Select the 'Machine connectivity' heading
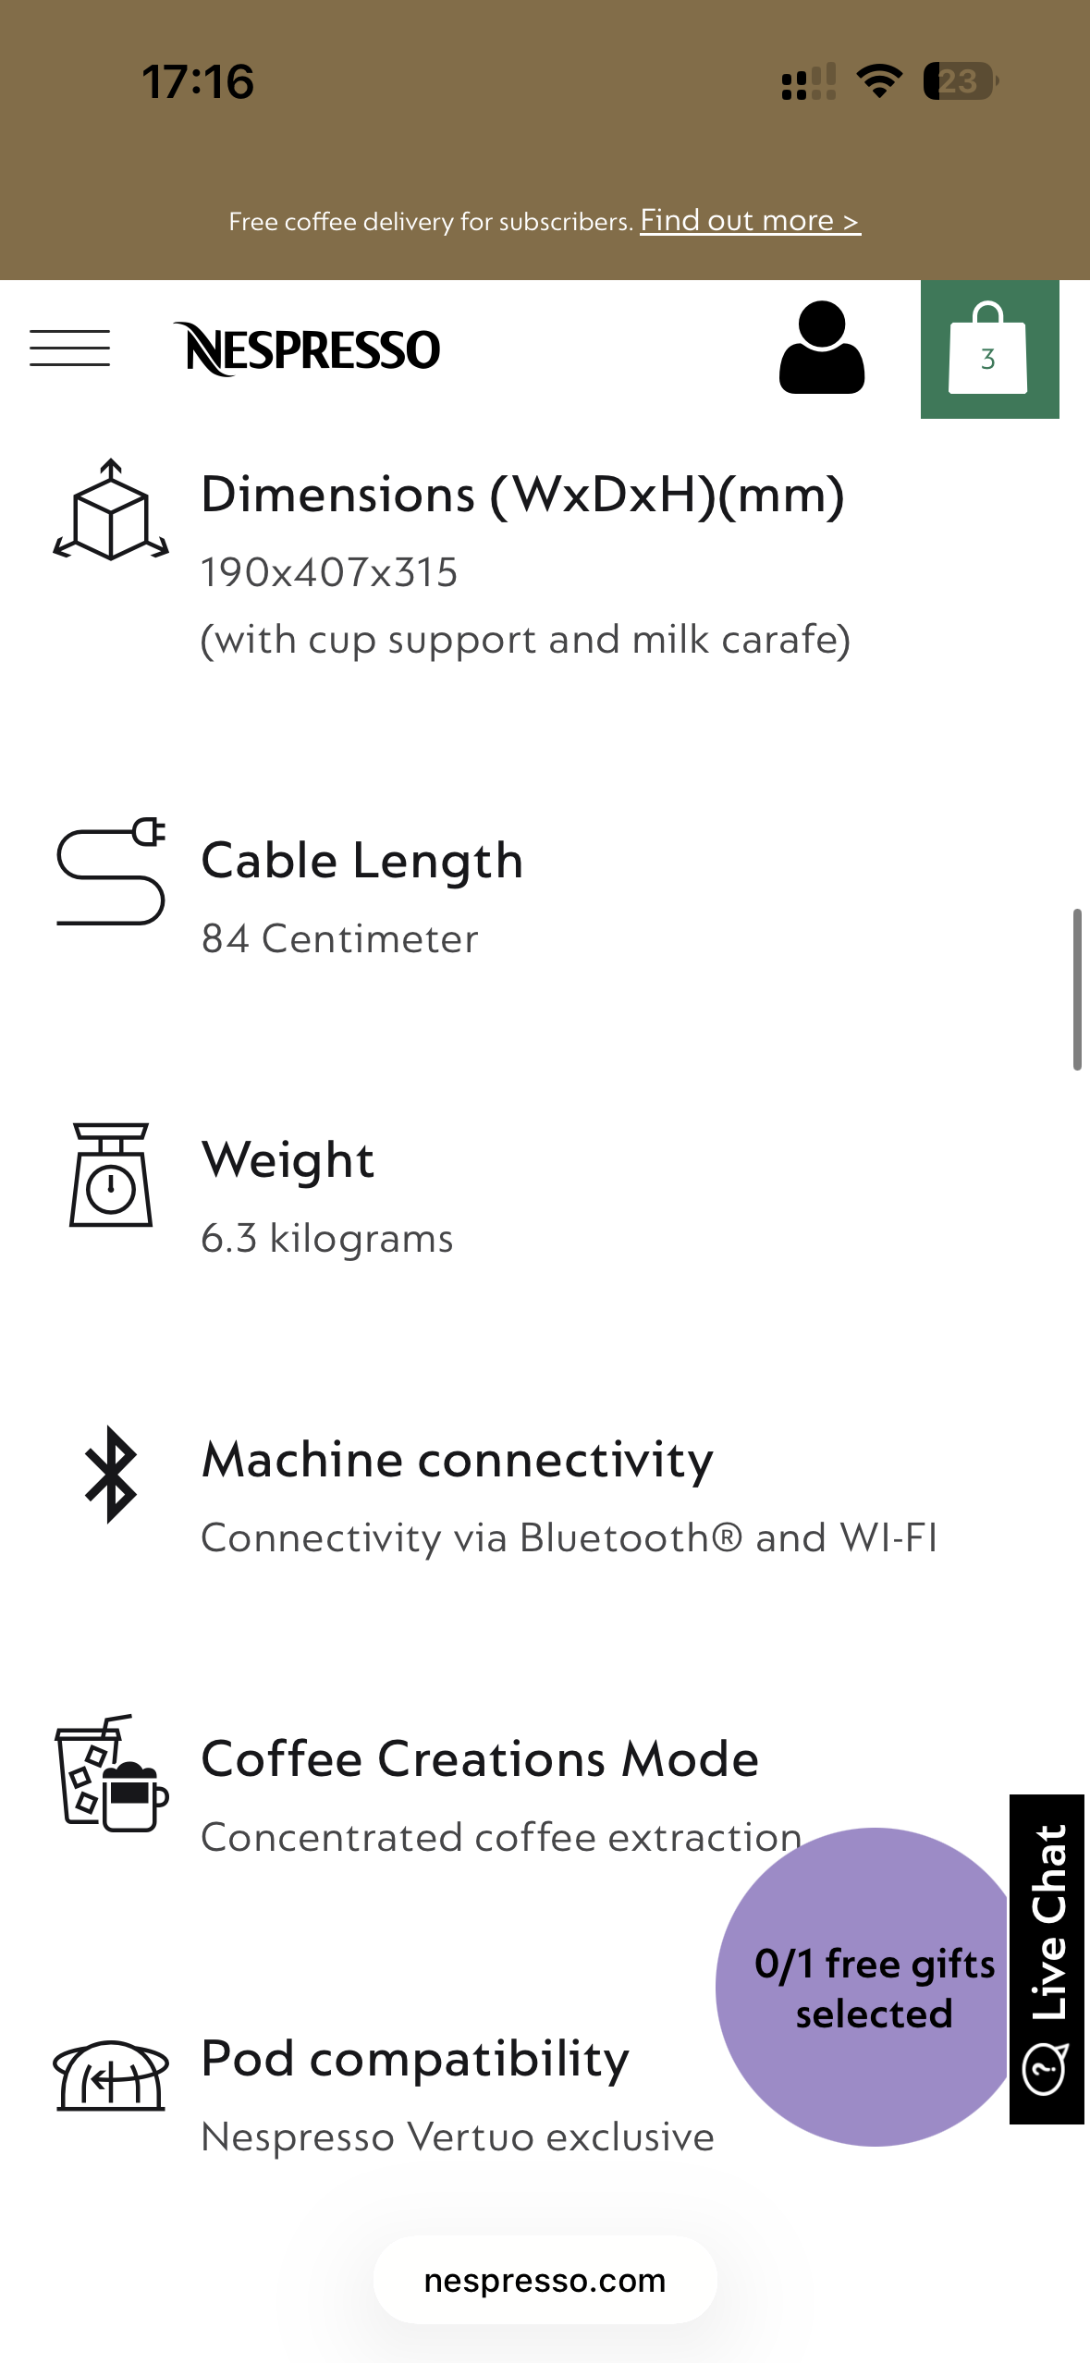1090x2363 pixels. pos(457,1461)
